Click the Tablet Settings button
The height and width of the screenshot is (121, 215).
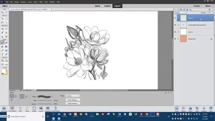coord(73,104)
